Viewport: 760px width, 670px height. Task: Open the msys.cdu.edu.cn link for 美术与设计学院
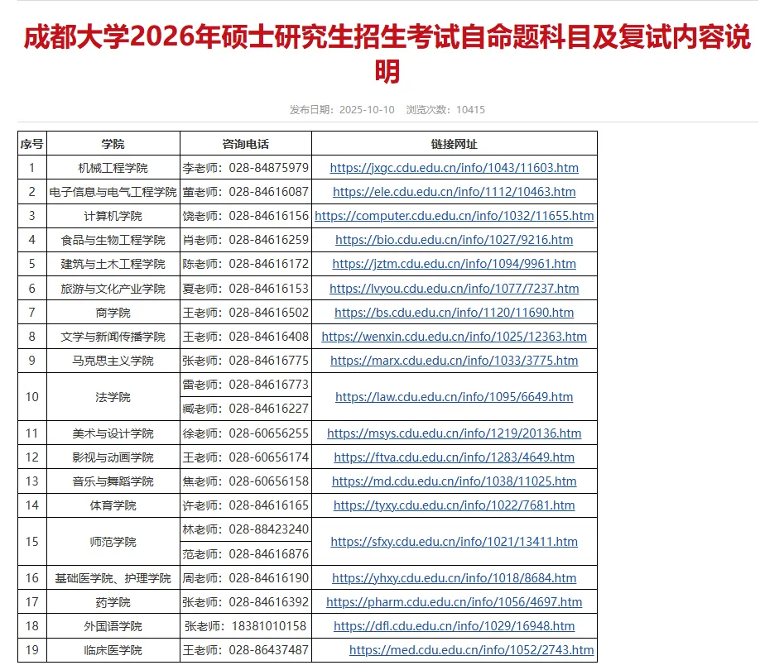pos(455,433)
